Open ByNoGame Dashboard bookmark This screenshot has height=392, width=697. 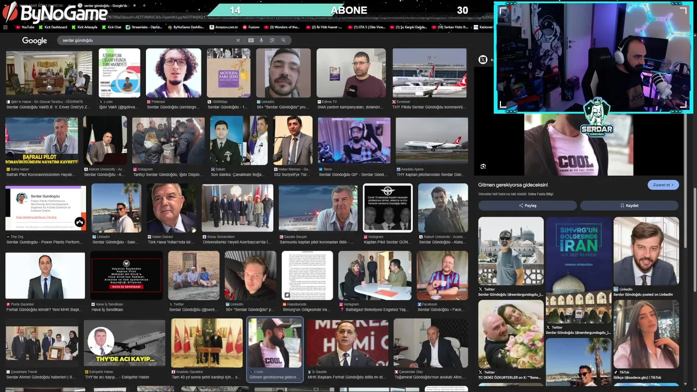click(185, 27)
